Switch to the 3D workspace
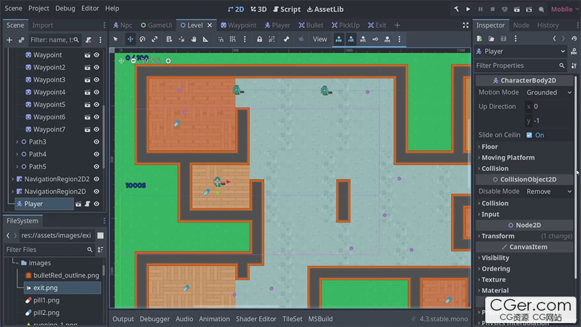Image resolution: width=581 pixels, height=327 pixels. (259, 9)
